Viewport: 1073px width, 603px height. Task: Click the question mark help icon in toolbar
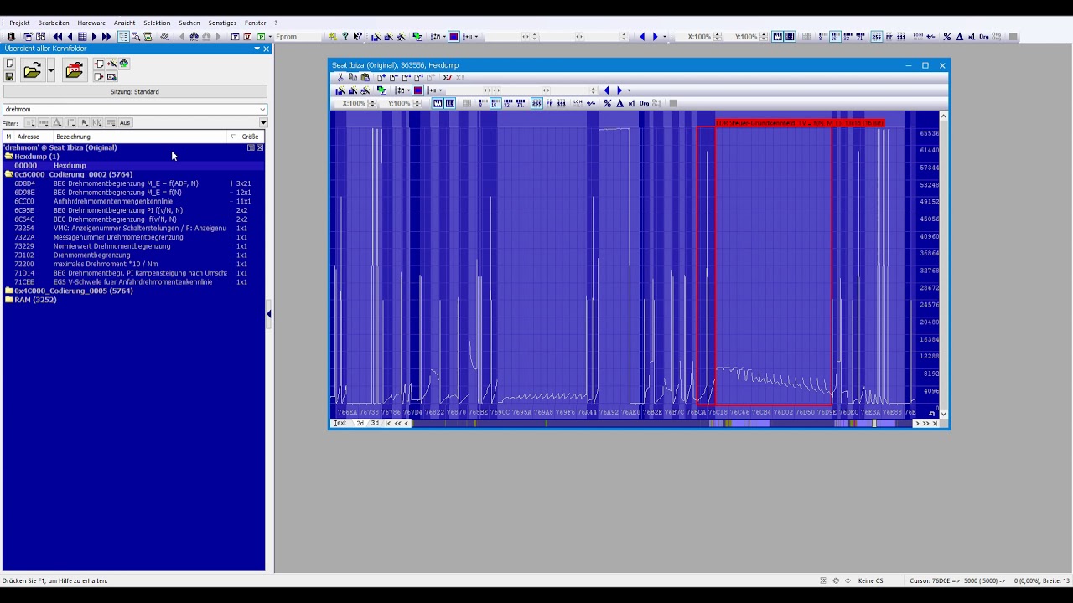coord(345,37)
